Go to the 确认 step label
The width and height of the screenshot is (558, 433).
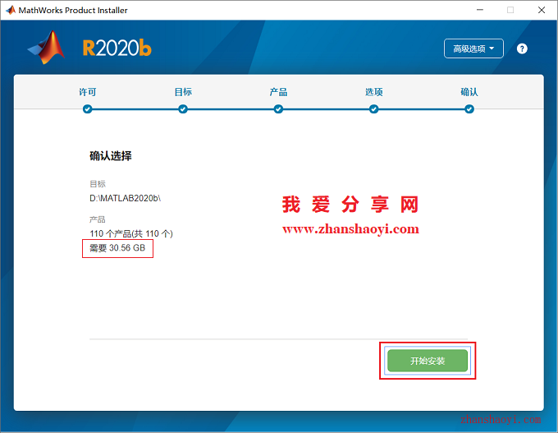[x=469, y=92]
